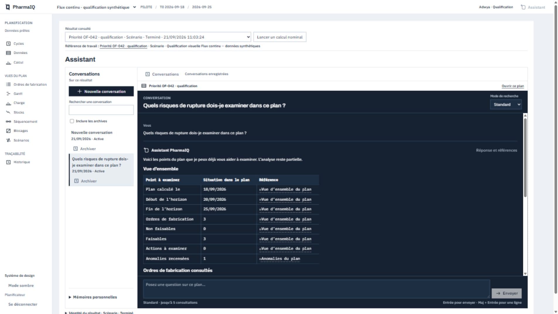Toggle Inclure les archives checkbox
Screen dimensions: 558x314
coord(72,121)
